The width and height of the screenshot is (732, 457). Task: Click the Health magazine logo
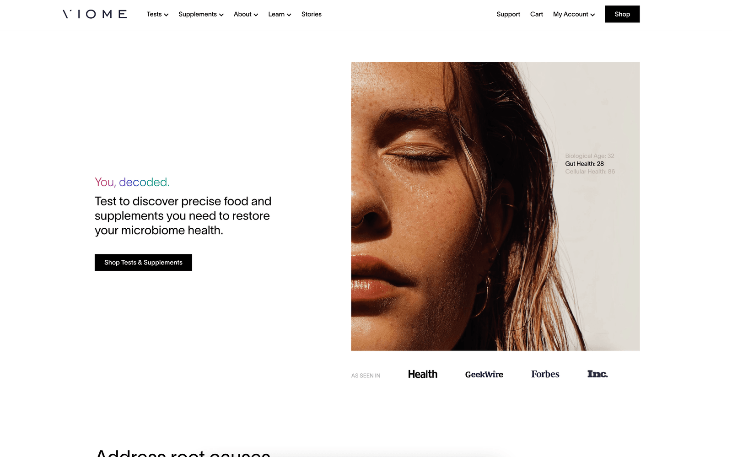[423, 374]
